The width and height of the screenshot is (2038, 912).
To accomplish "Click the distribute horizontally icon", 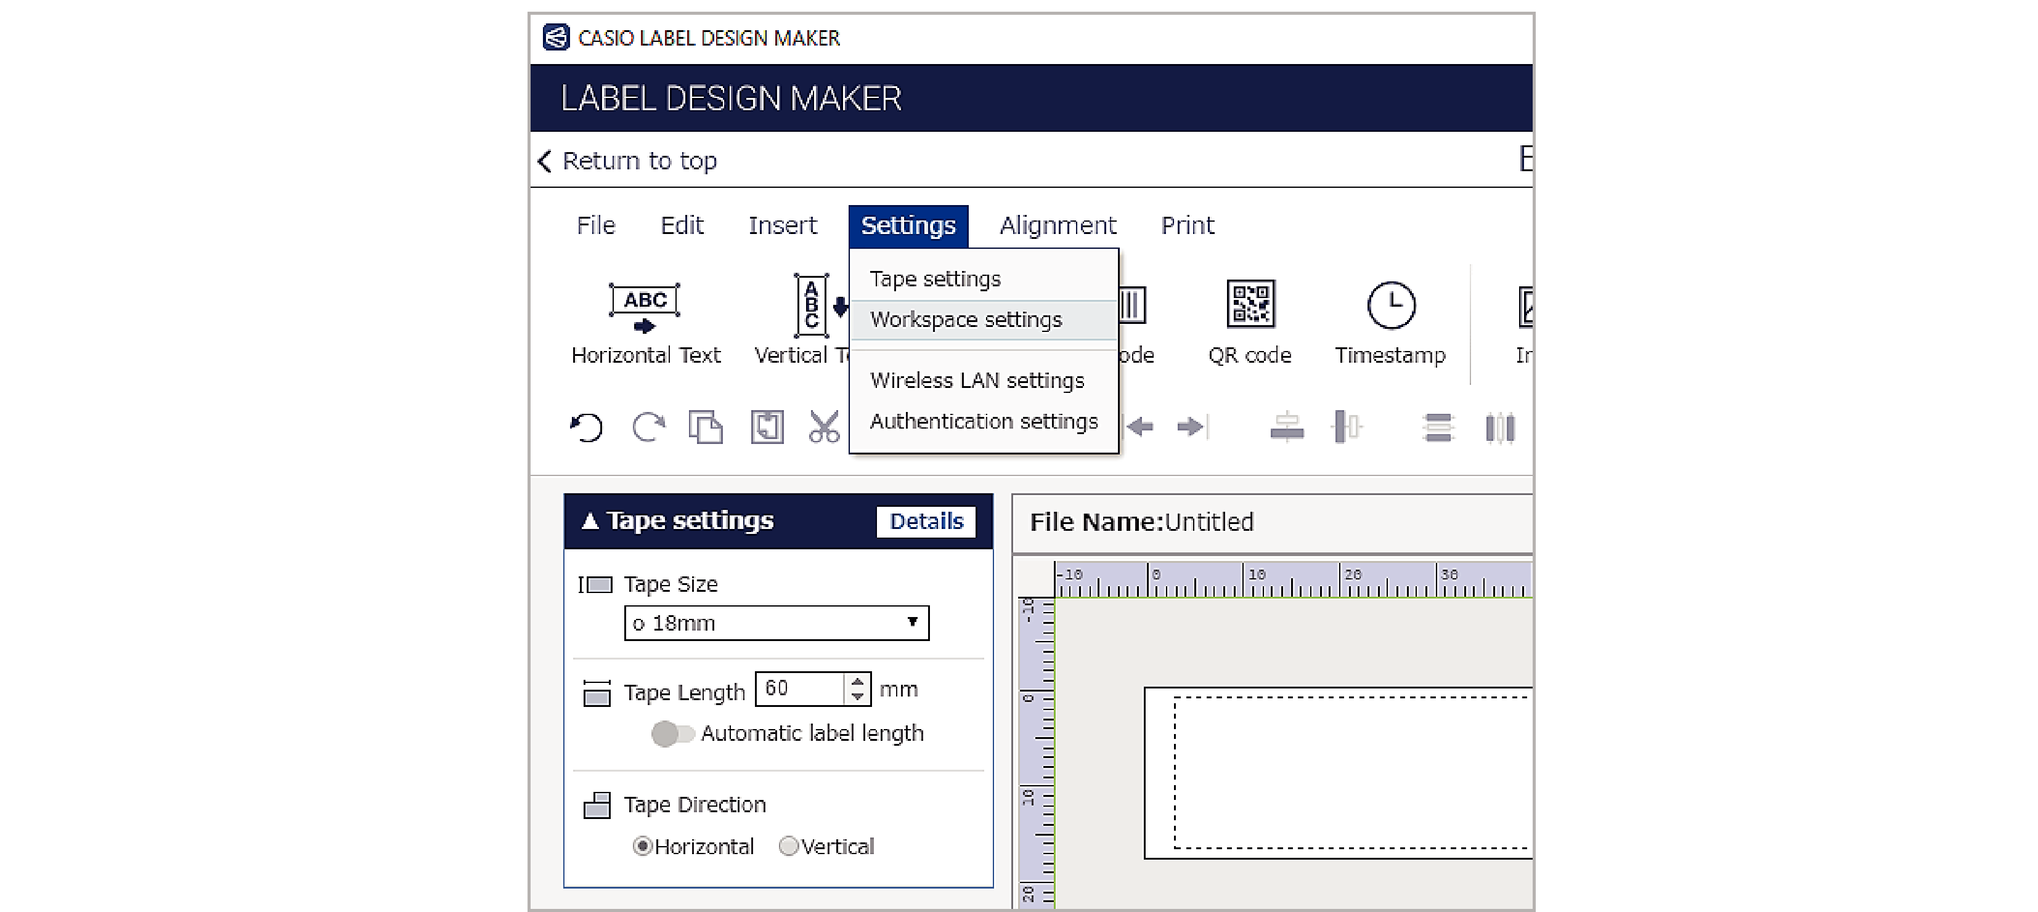I will click(1500, 427).
